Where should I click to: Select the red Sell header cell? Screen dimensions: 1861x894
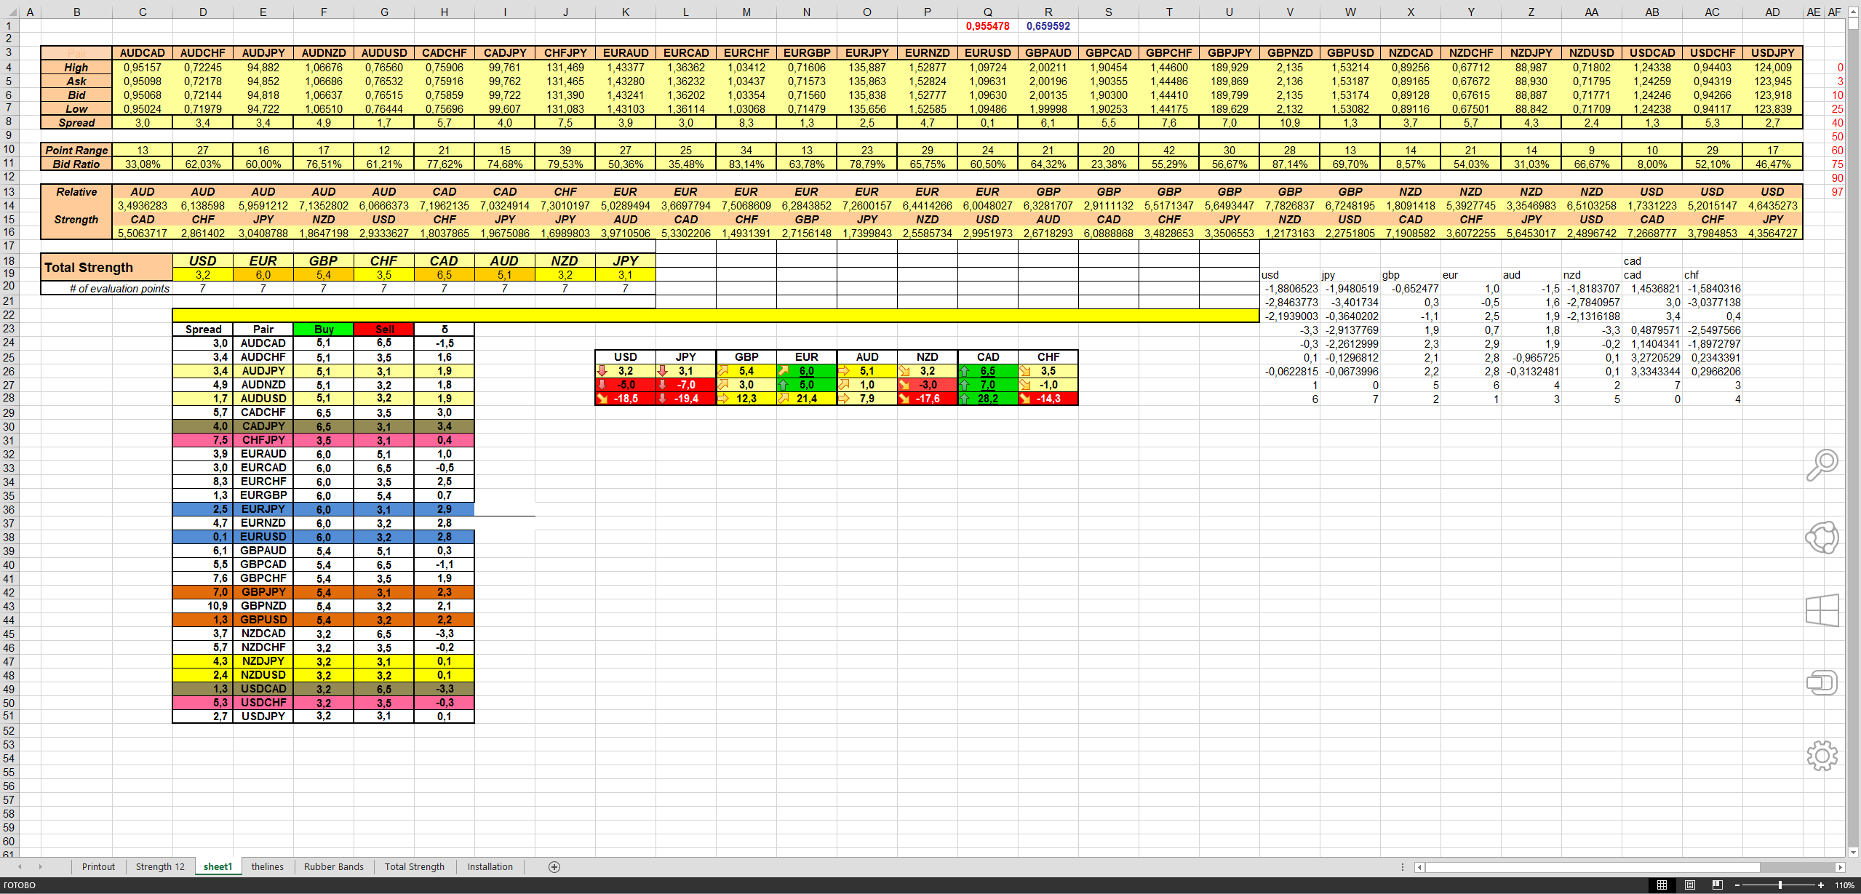pos(384,330)
